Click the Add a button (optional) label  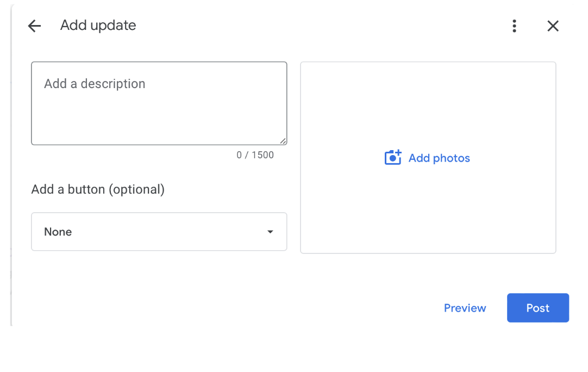coord(98,189)
